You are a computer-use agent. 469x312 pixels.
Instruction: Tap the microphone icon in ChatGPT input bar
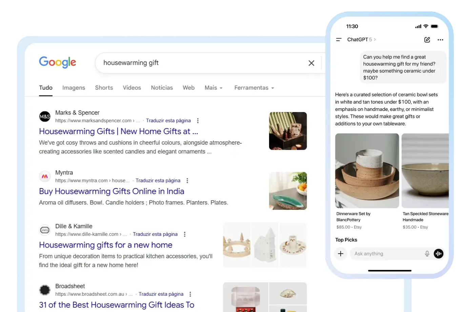(427, 254)
